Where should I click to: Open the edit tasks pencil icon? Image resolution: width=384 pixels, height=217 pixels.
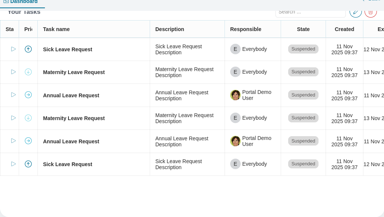(356, 12)
